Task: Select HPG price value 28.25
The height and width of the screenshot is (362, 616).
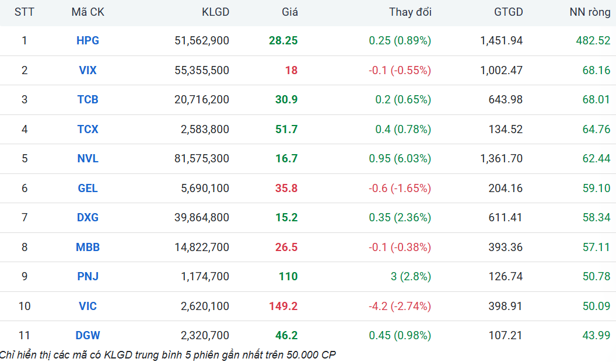Action: tap(283, 40)
